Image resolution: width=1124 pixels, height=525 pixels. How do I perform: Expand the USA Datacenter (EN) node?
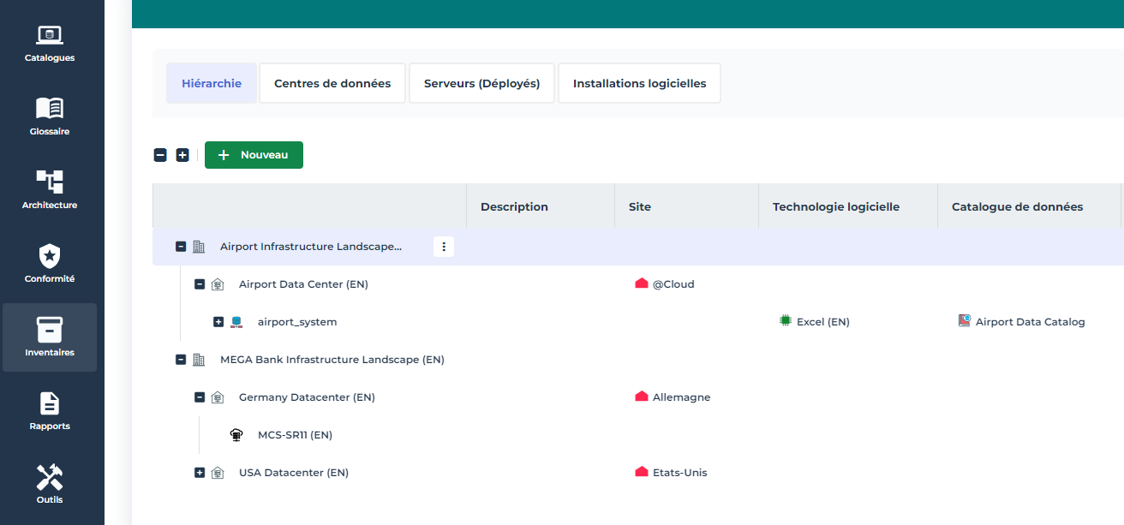[x=200, y=473]
